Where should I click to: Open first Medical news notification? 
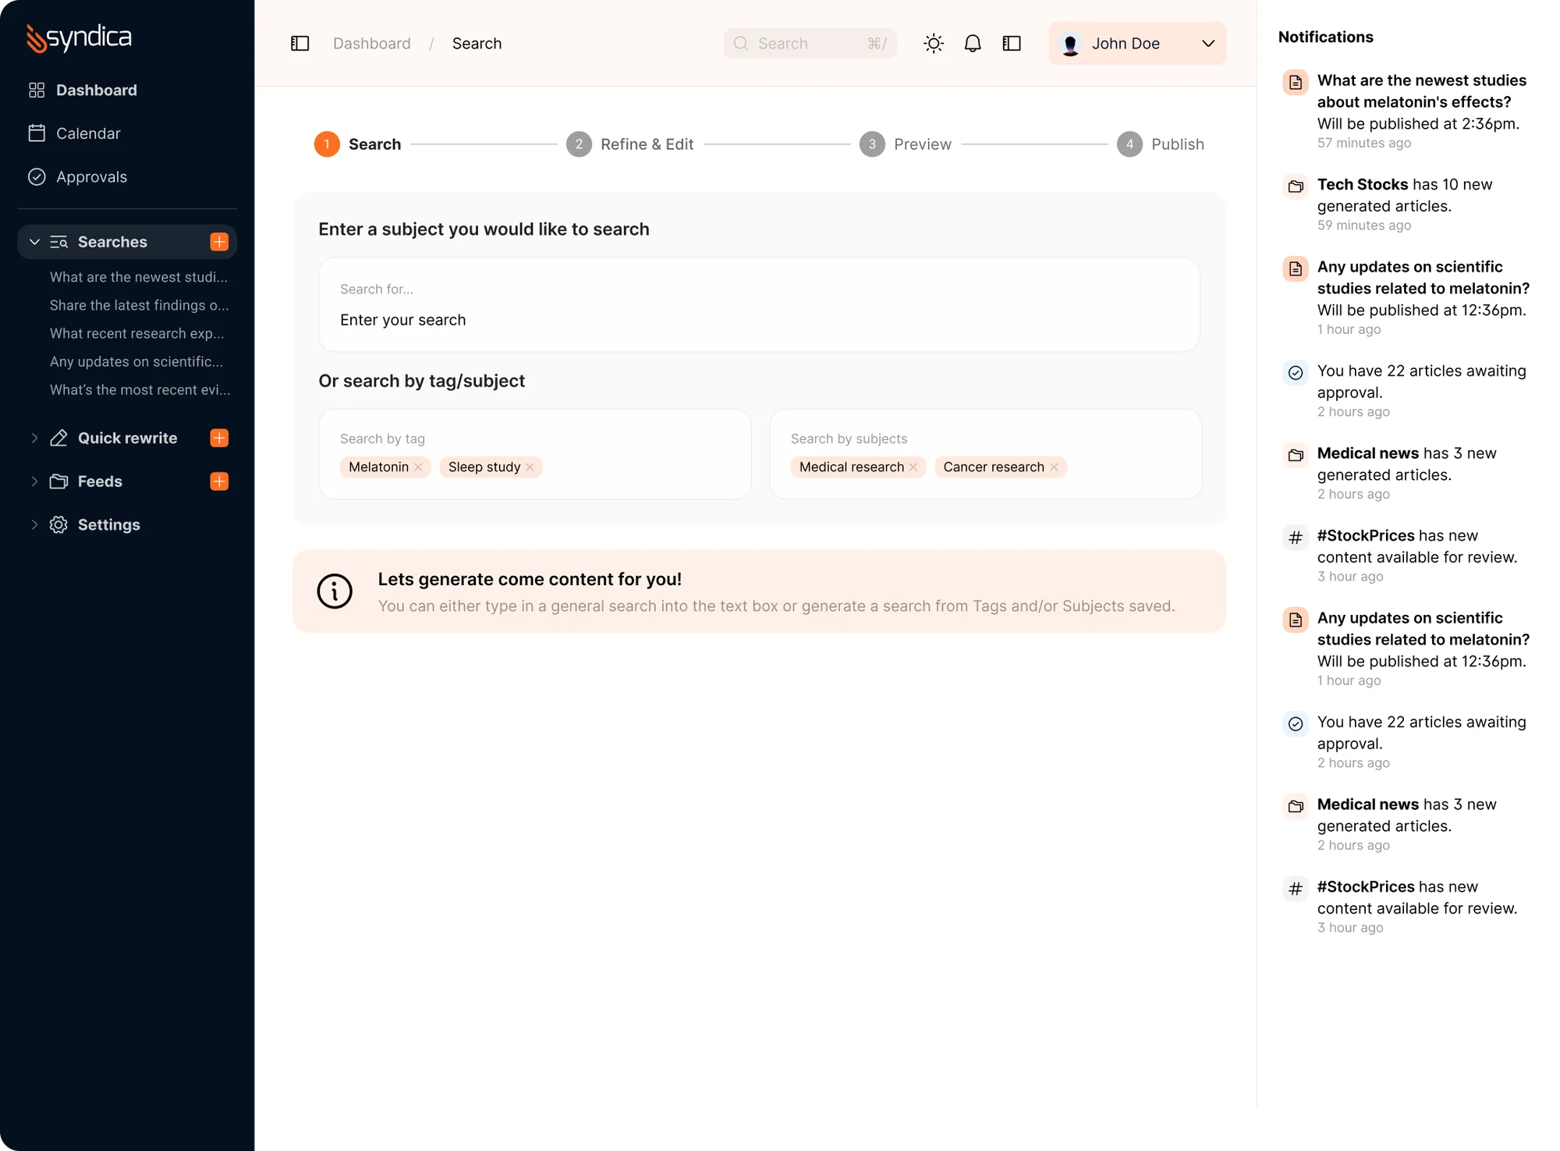(1408, 473)
